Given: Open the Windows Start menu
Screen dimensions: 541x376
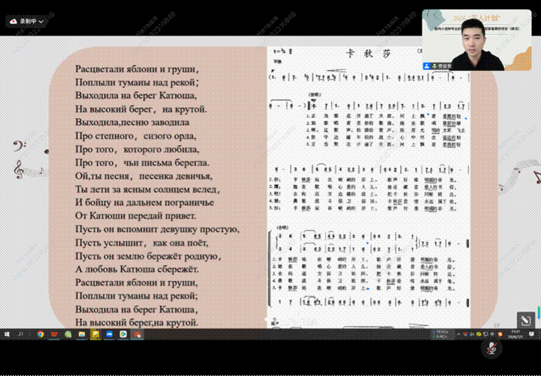Looking at the screenshot, I should tap(7, 334).
